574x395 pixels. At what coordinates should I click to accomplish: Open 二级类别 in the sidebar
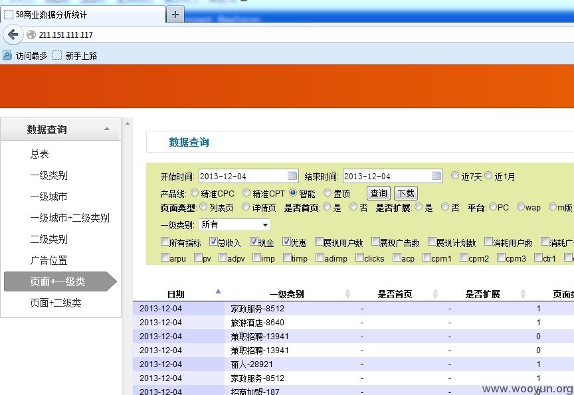click(48, 239)
